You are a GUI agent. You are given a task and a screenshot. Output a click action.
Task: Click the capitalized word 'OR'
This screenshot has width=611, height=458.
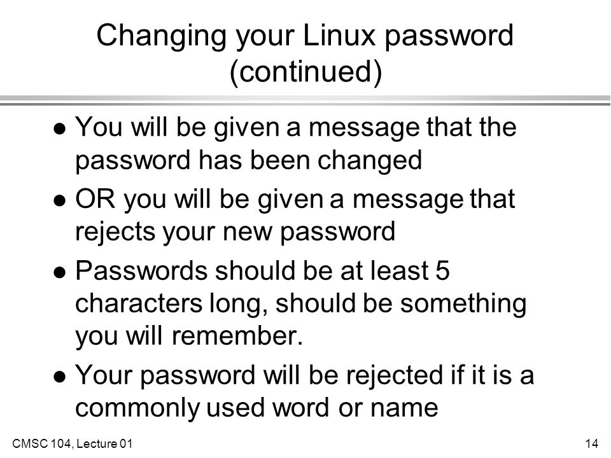coord(95,198)
